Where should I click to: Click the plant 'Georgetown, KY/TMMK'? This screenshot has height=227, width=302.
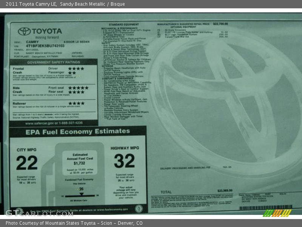point(45,56)
